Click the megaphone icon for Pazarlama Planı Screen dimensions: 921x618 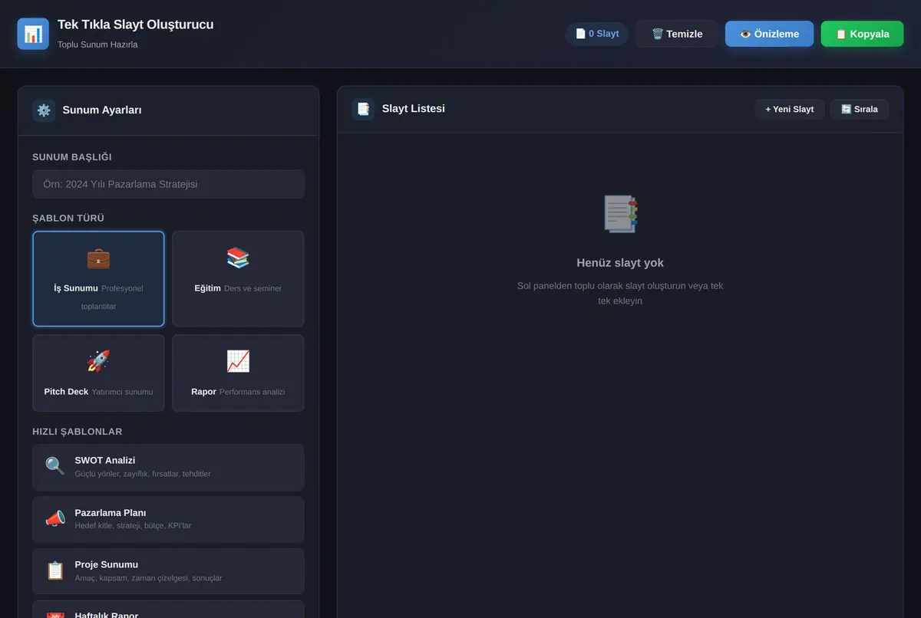[x=55, y=518]
